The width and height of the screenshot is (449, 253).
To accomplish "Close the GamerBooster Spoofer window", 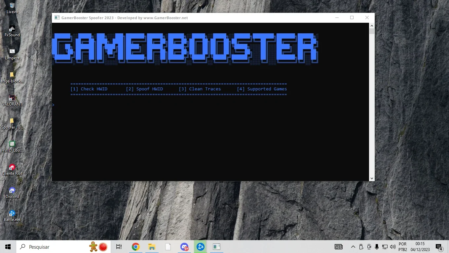I will click(x=367, y=18).
